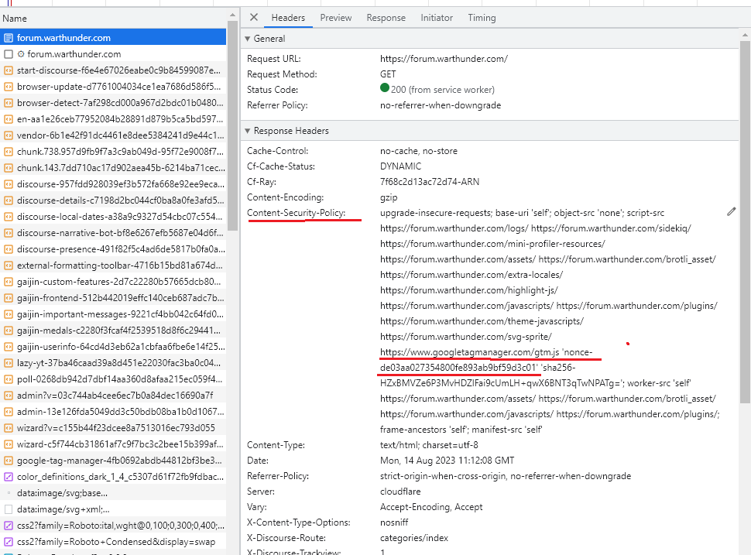751x555 pixels.
Task: Click script icon beside gaijin-frontend file
Action: point(9,298)
